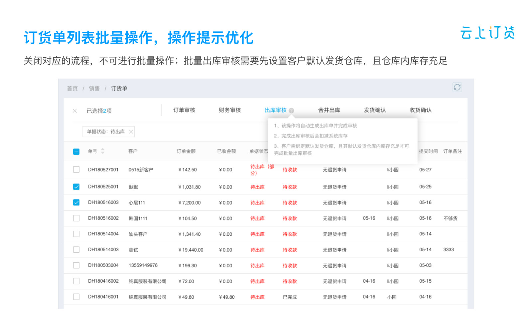Uncheck the box for order DH180516003
Screen dimensions: 532x332
coord(76,203)
